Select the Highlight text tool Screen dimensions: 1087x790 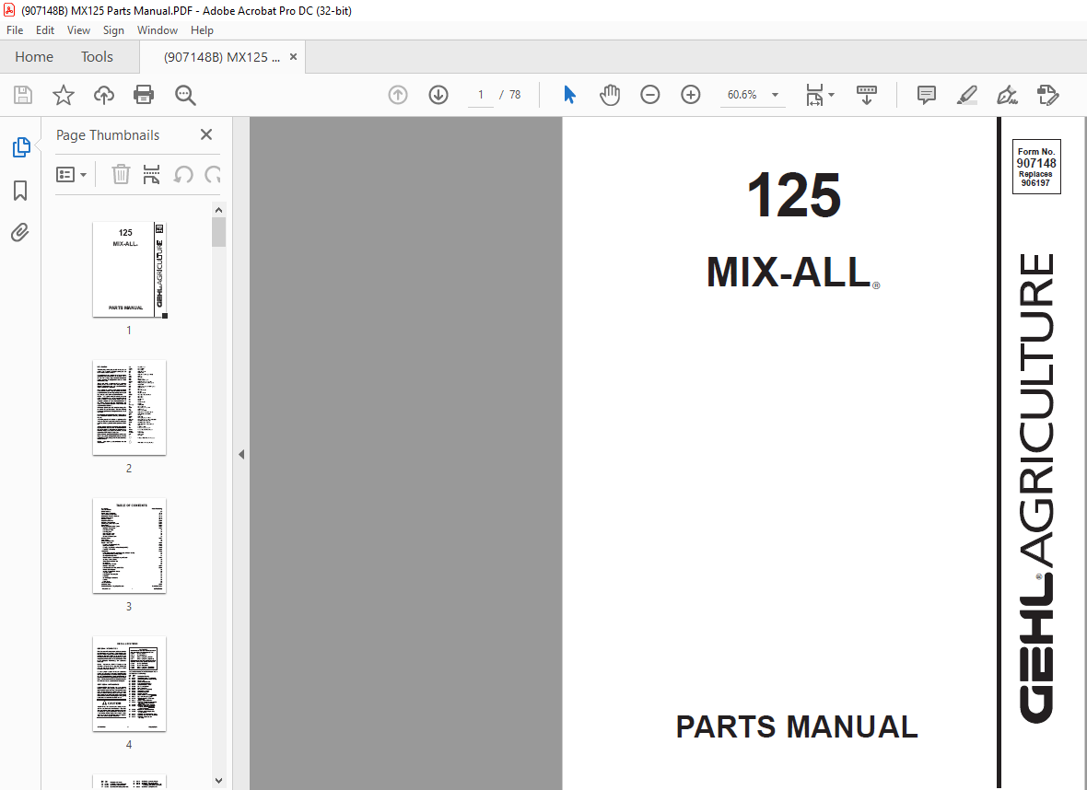coord(967,95)
